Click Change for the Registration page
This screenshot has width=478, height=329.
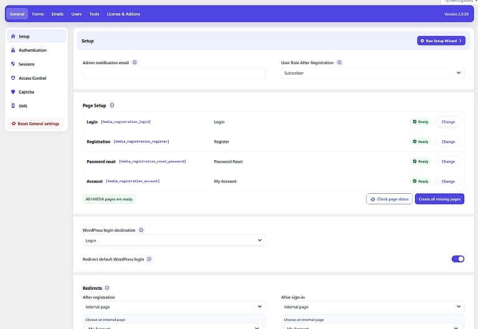(448, 141)
